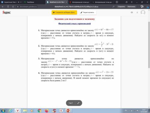Screen dimensions: 150x113
Task: Click the Сохранить button in the address bar
Action: coord(121,7)
